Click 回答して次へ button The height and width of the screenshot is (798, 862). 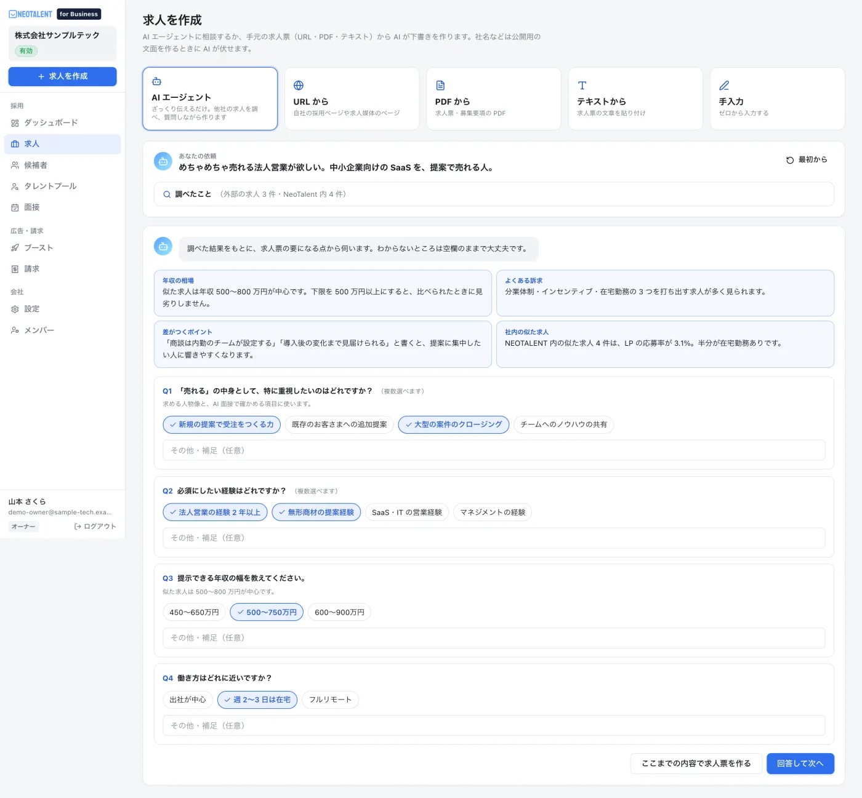800,764
